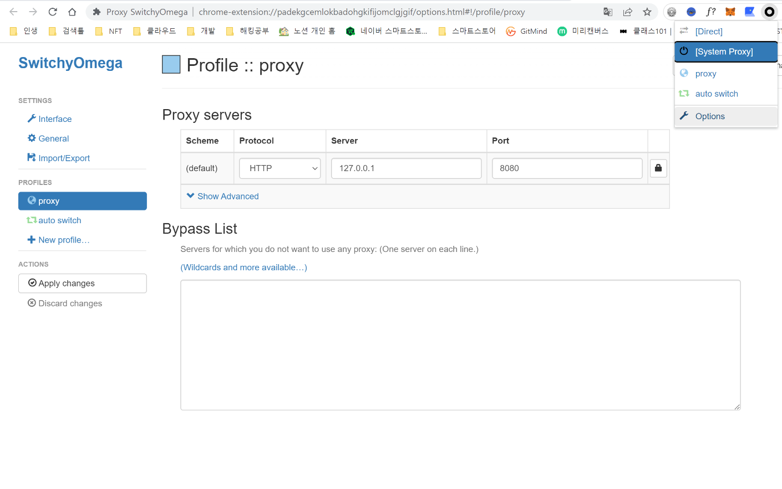Select [System Proxy] in the popup menu
The image size is (782, 489).
726,52
